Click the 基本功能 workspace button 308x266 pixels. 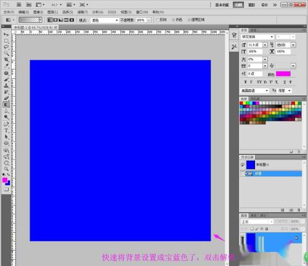point(222,5)
